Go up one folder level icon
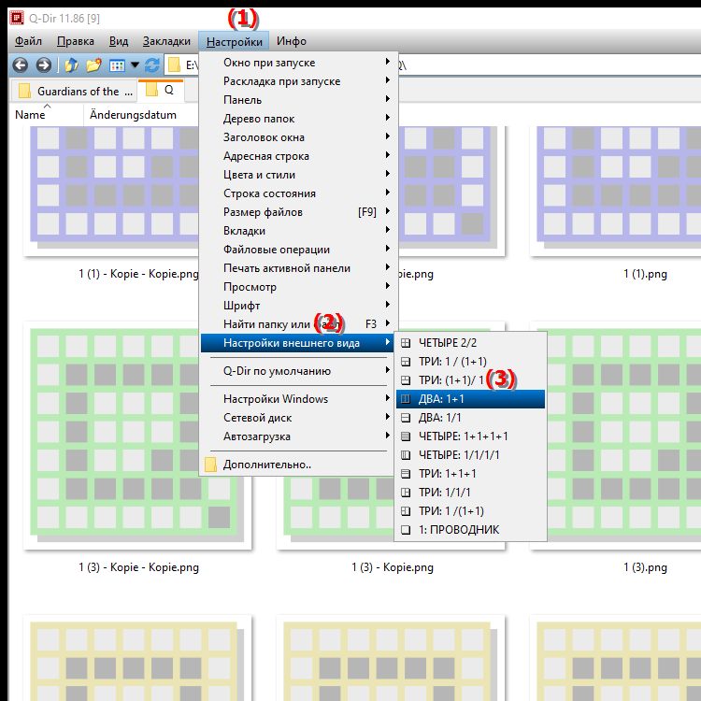701x701 pixels. click(x=71, y=65)
